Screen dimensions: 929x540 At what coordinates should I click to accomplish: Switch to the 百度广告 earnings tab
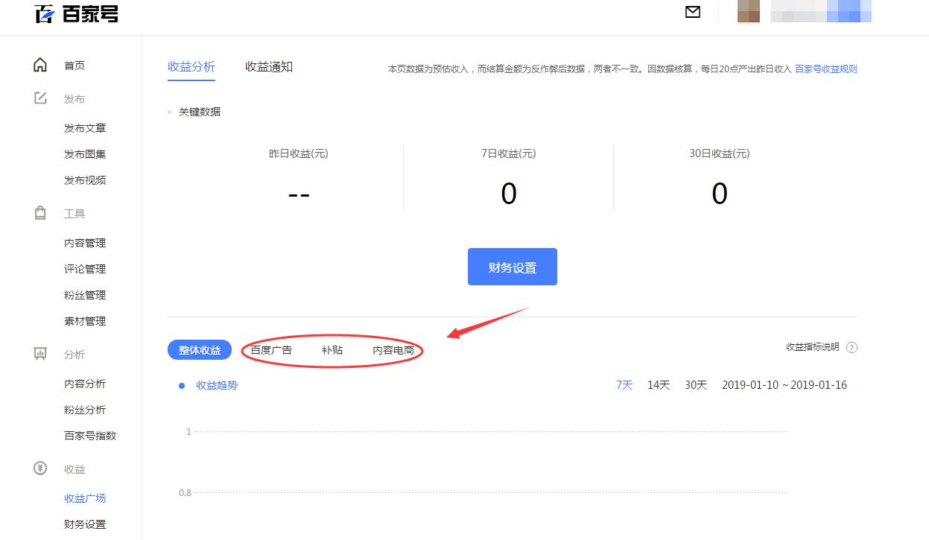[272, 349]
